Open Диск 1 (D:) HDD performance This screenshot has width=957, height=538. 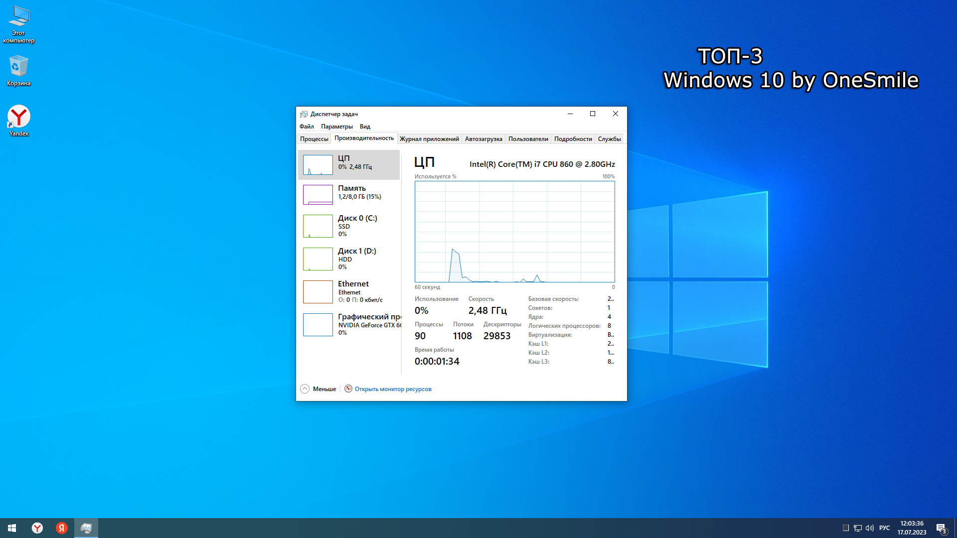pos(349,259)
